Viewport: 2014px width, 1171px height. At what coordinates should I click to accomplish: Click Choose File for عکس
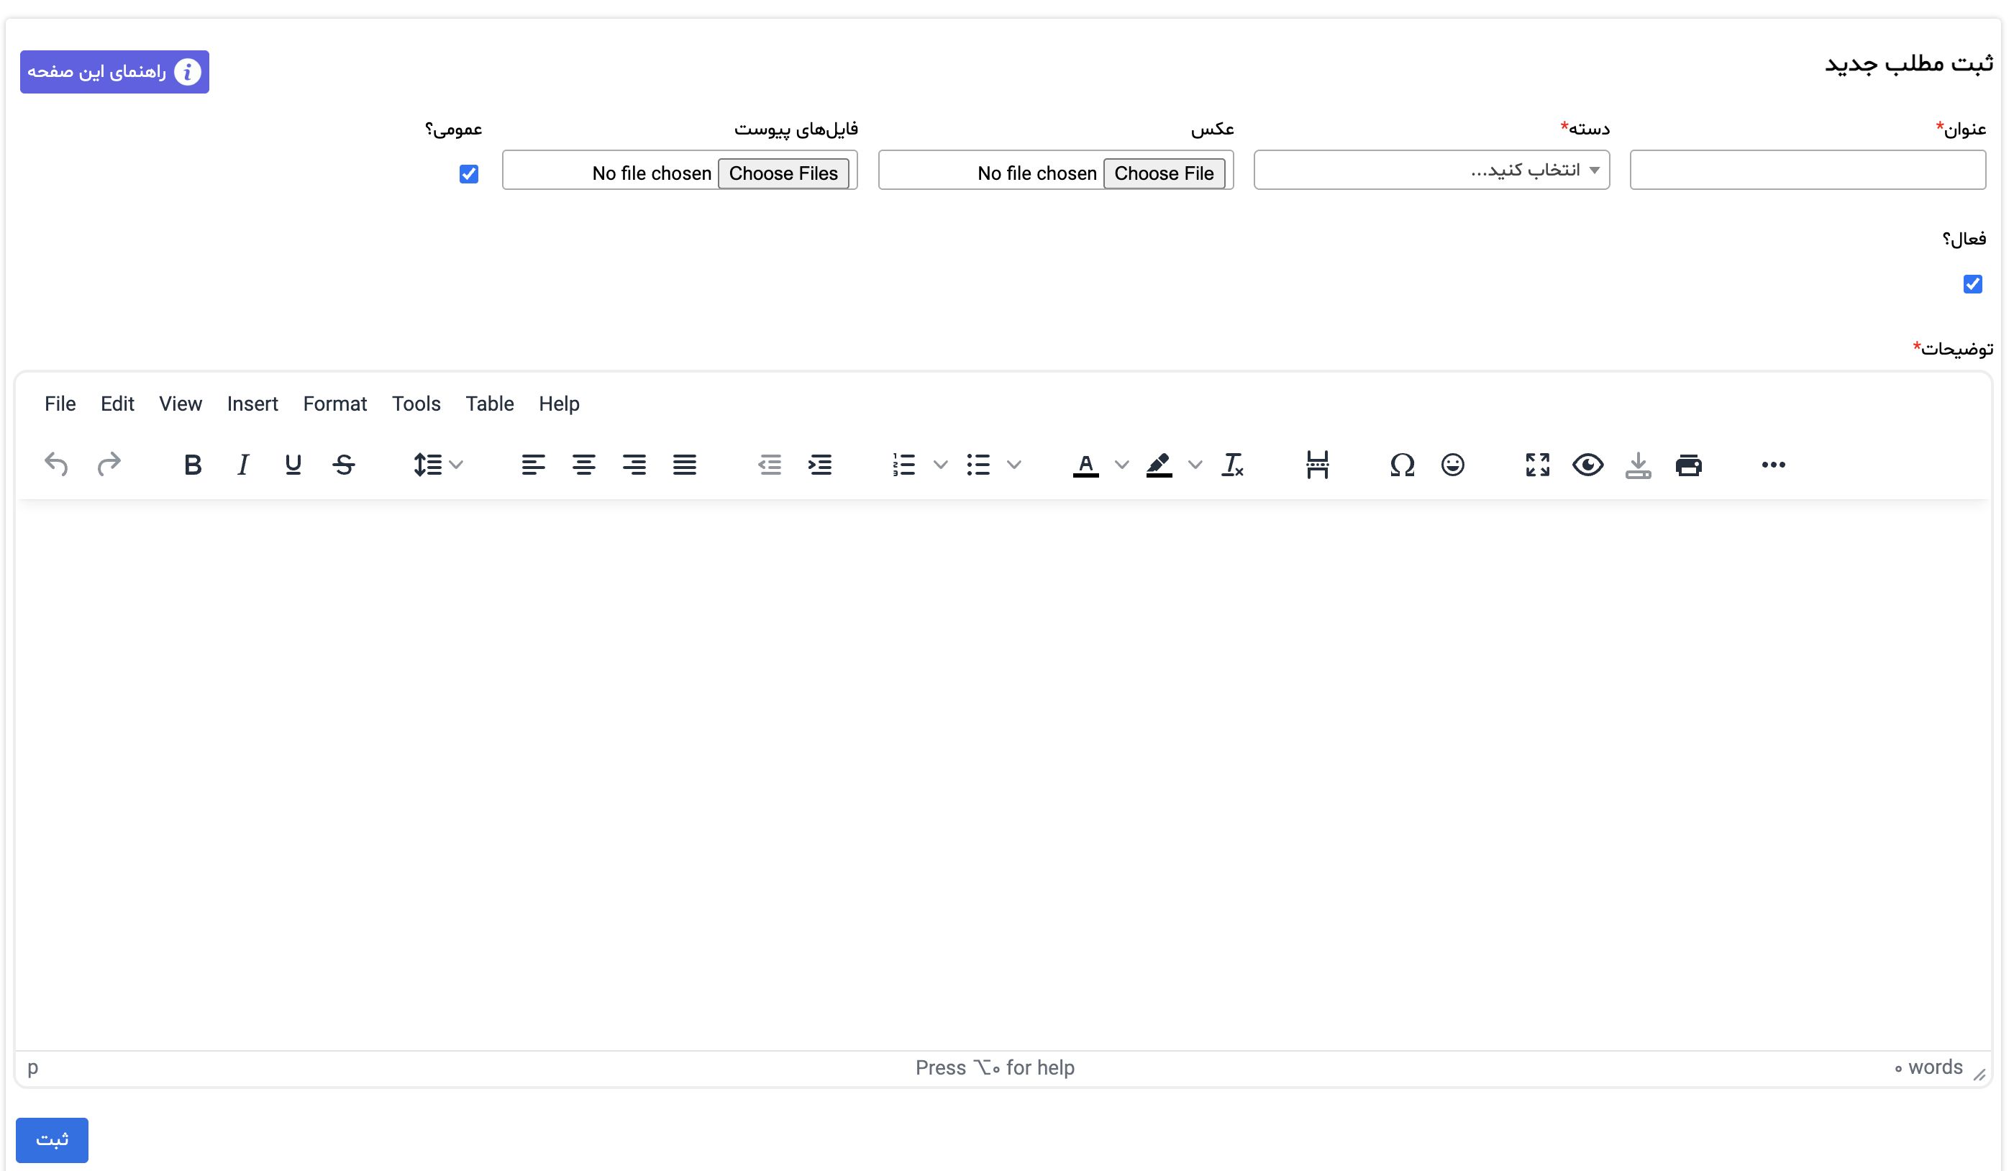tap(1164, 173)
